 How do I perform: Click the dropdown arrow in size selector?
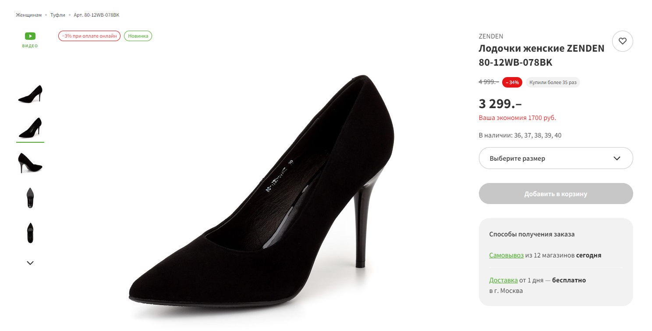pos(617,158)
